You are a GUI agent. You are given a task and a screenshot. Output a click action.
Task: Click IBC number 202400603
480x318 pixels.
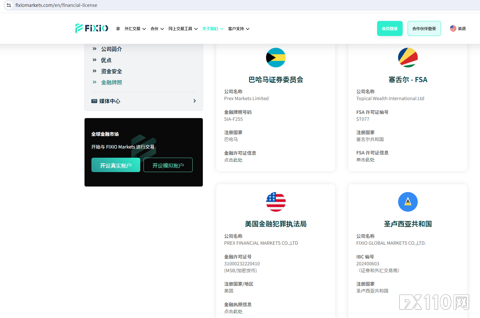tap(368, 264)
